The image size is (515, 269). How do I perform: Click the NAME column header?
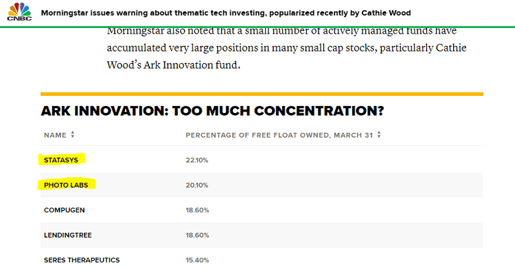(55, 135)
